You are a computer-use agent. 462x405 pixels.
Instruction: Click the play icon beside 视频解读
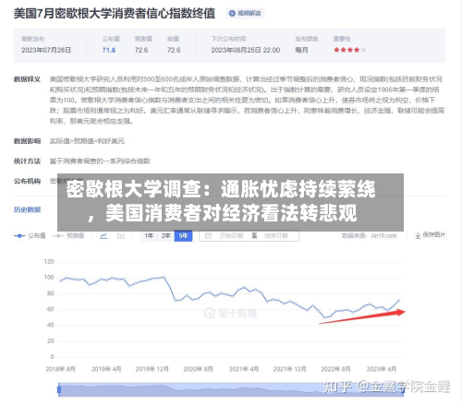point(232,13)
